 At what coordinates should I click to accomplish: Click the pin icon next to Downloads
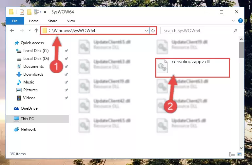coord(67,74)
